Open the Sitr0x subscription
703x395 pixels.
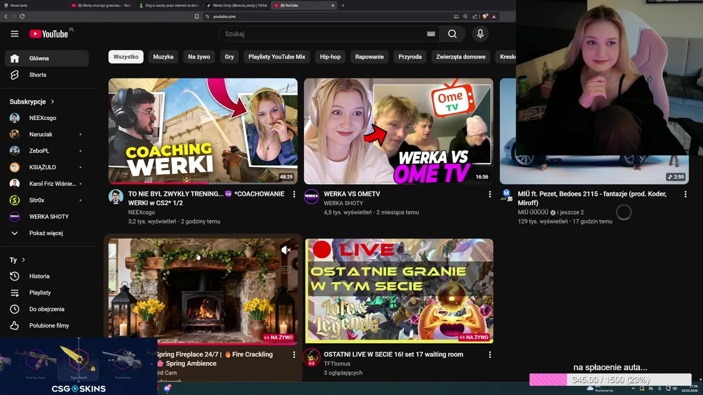[47, 200]
